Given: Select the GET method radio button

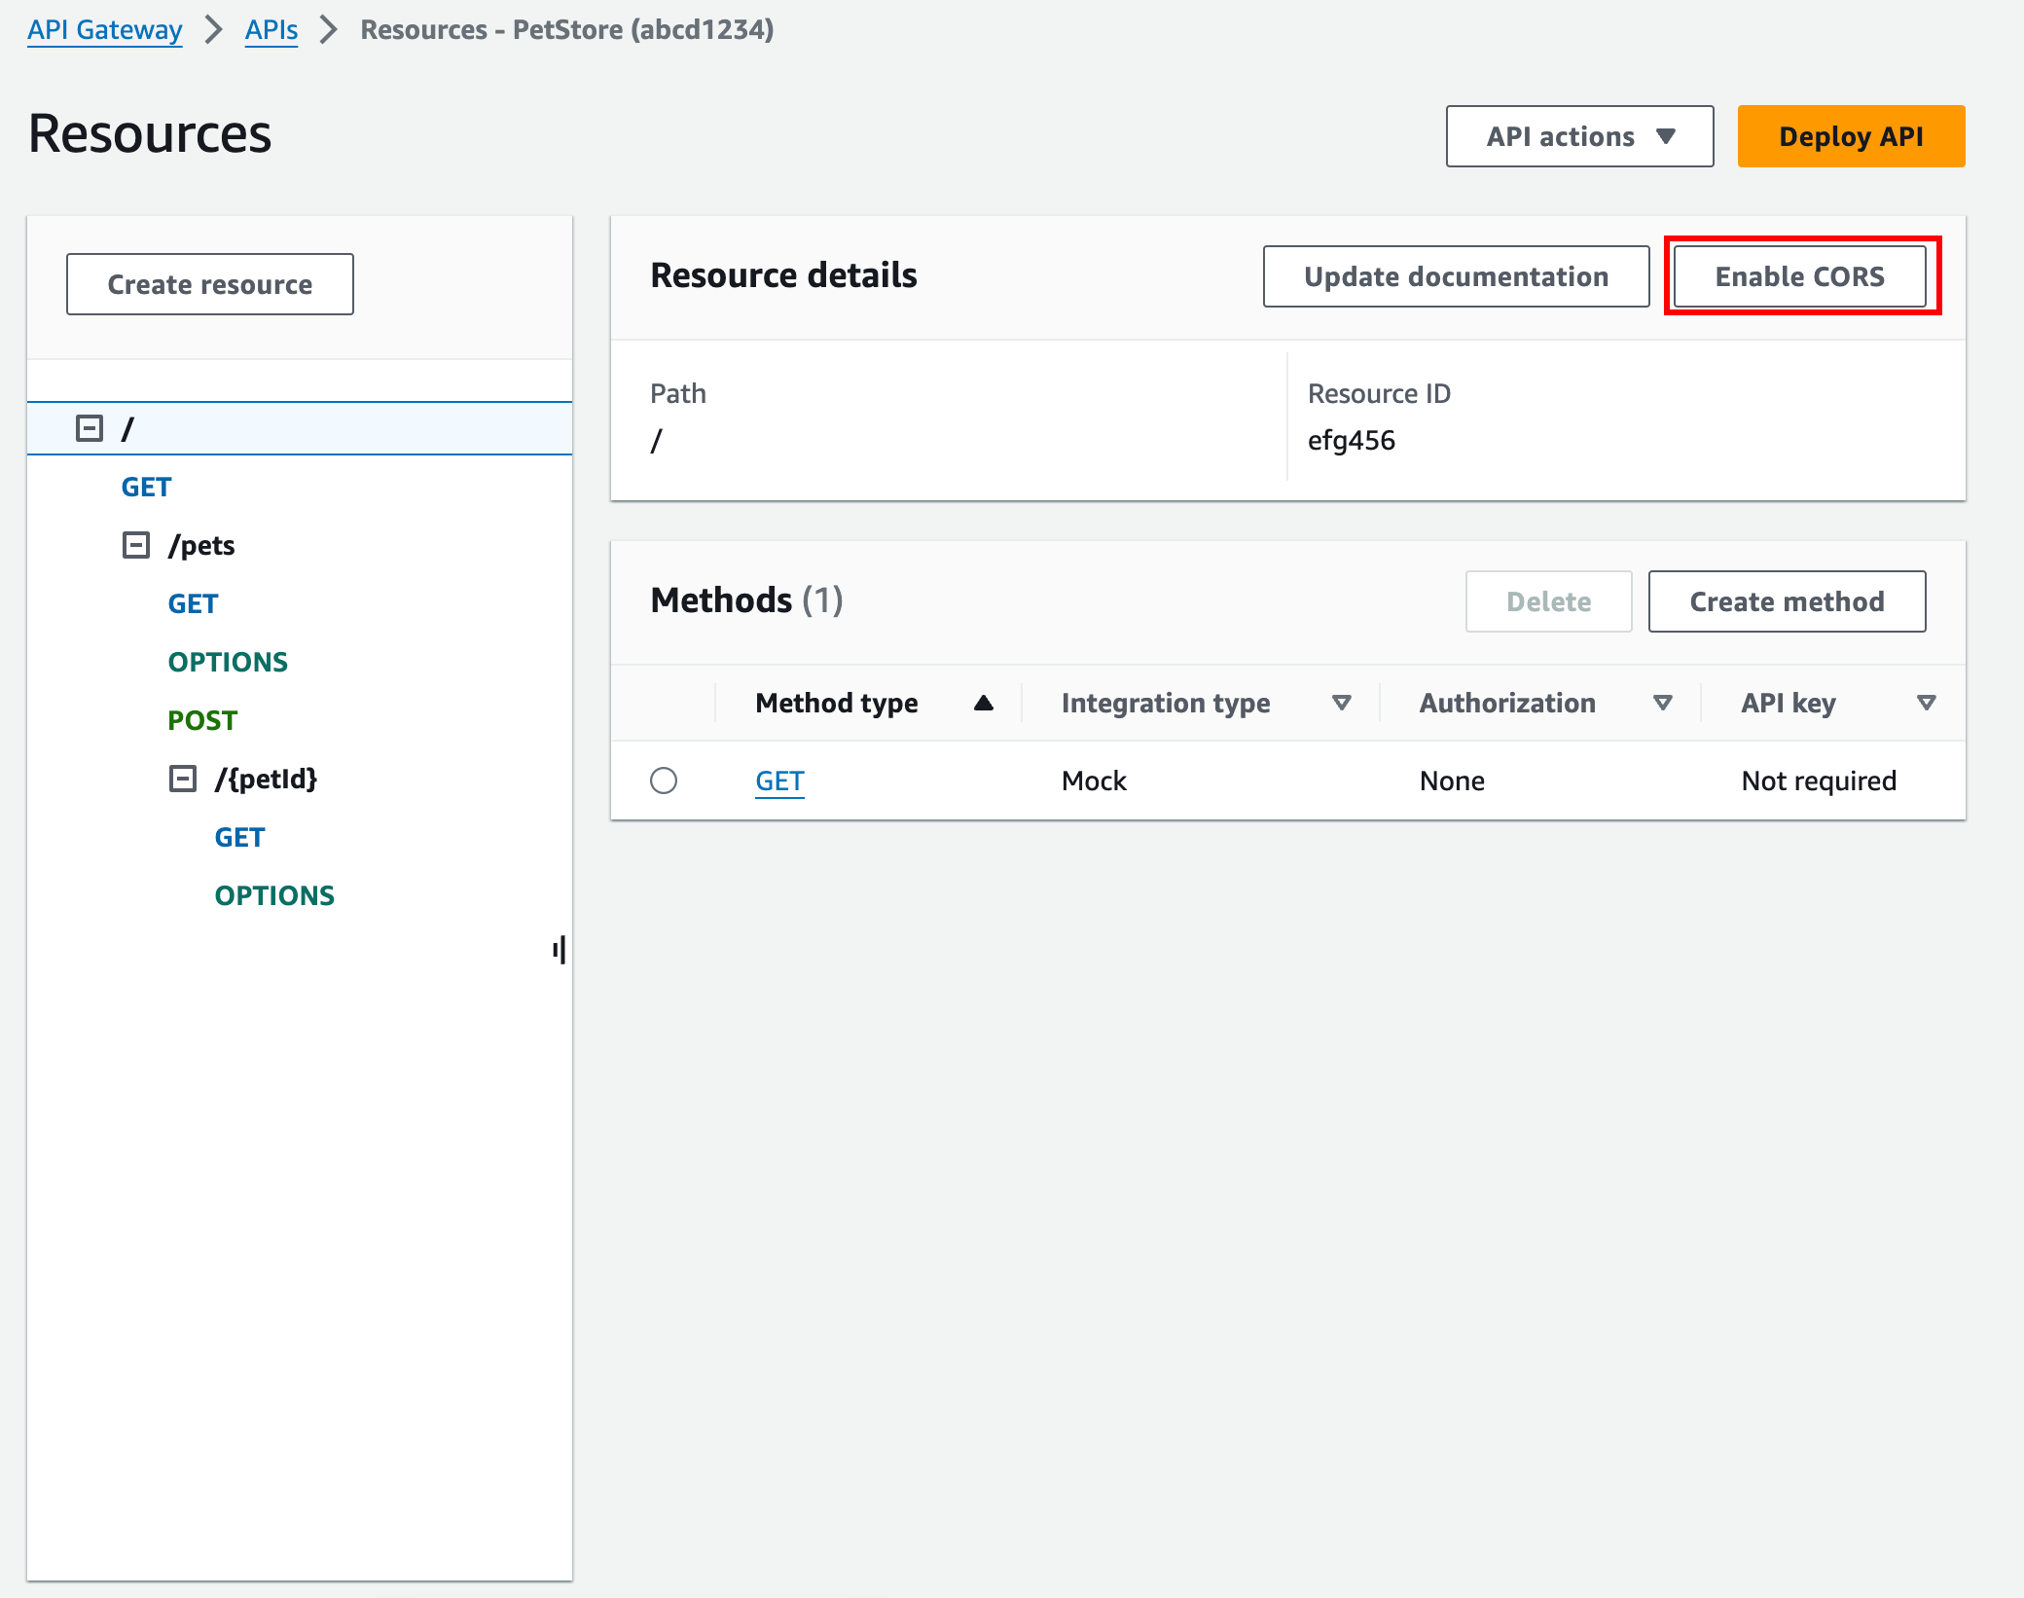Looking at the screenshot, I should point(666,781).
